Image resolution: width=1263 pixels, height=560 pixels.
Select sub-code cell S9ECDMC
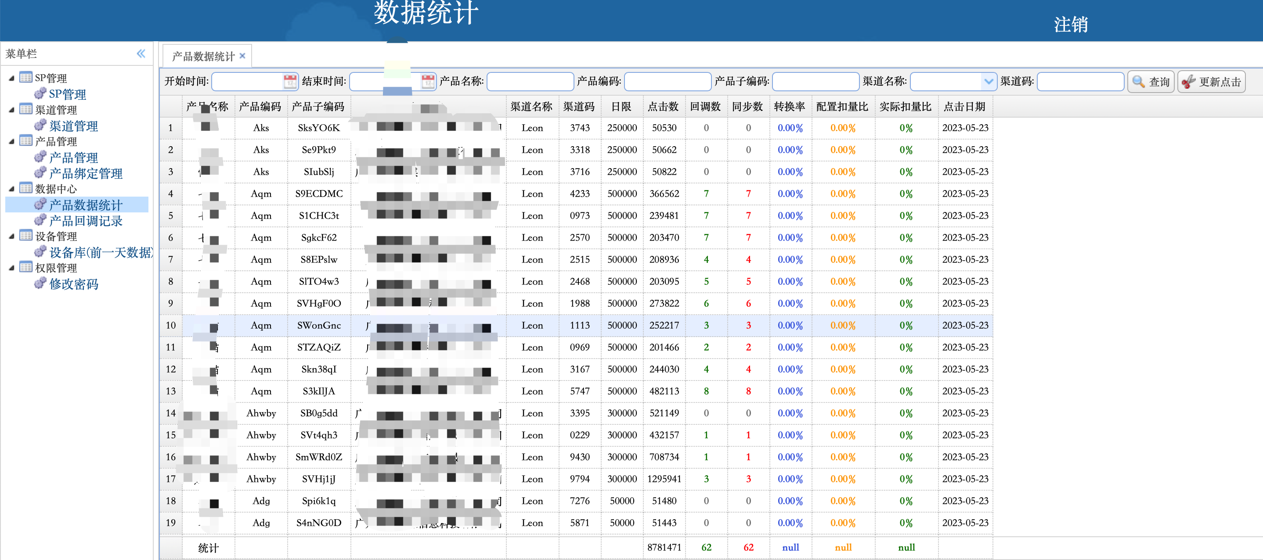(319, 194)
